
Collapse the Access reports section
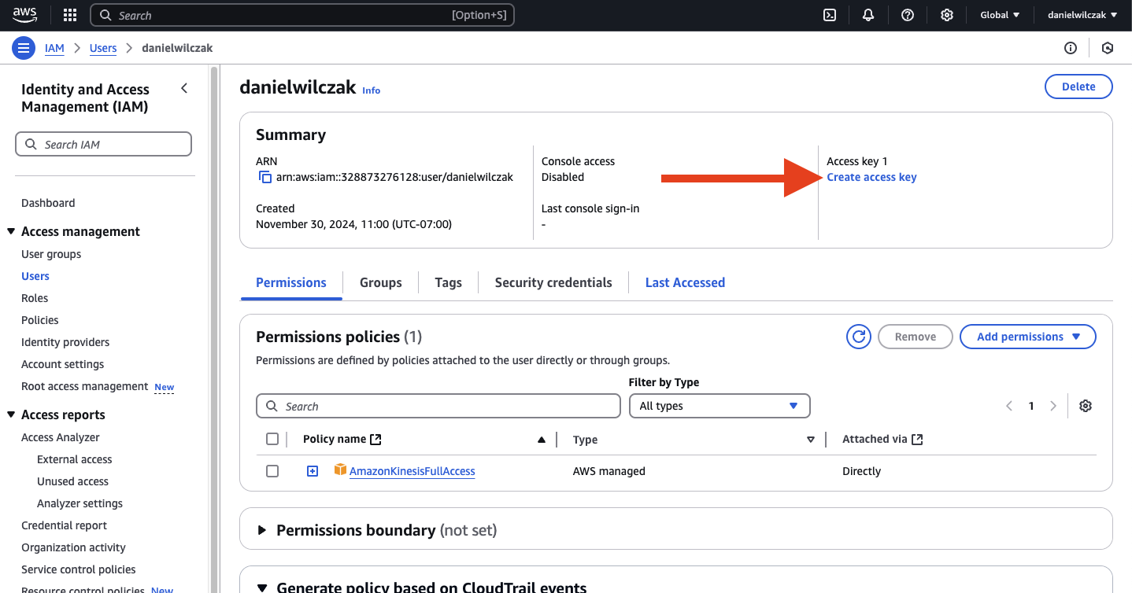(x=11, y=414)
